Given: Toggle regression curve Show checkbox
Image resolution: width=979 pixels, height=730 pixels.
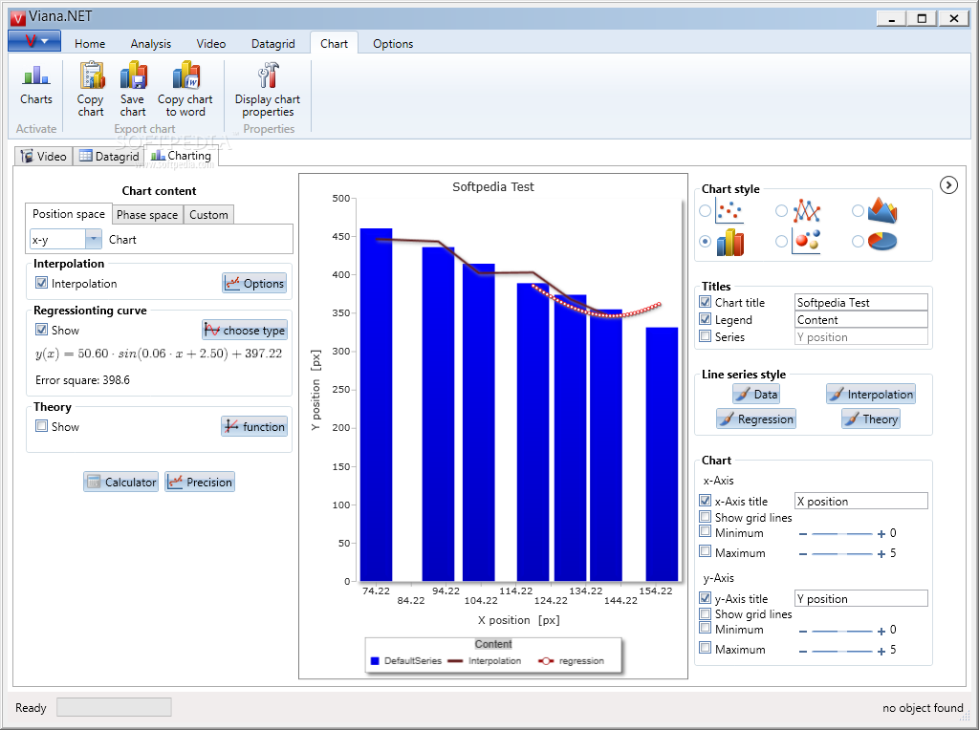Looking at the screenshot, I should click(41, 330).
